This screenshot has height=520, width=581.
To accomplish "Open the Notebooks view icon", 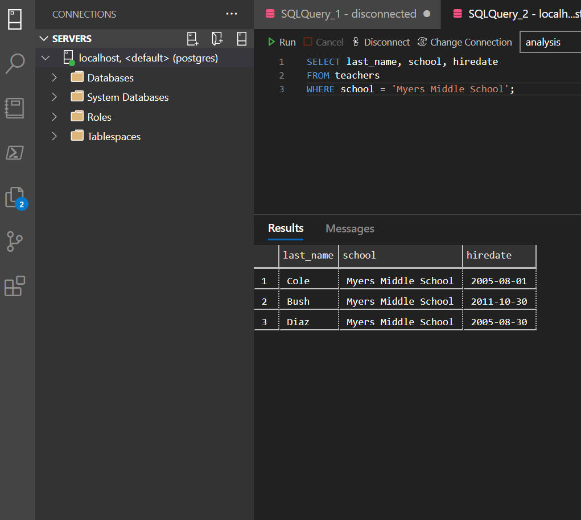I will [x=15, y=108].
